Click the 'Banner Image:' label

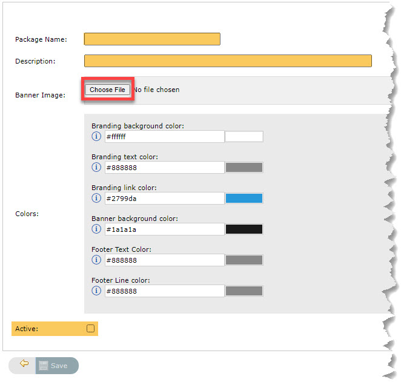[41, 95]
